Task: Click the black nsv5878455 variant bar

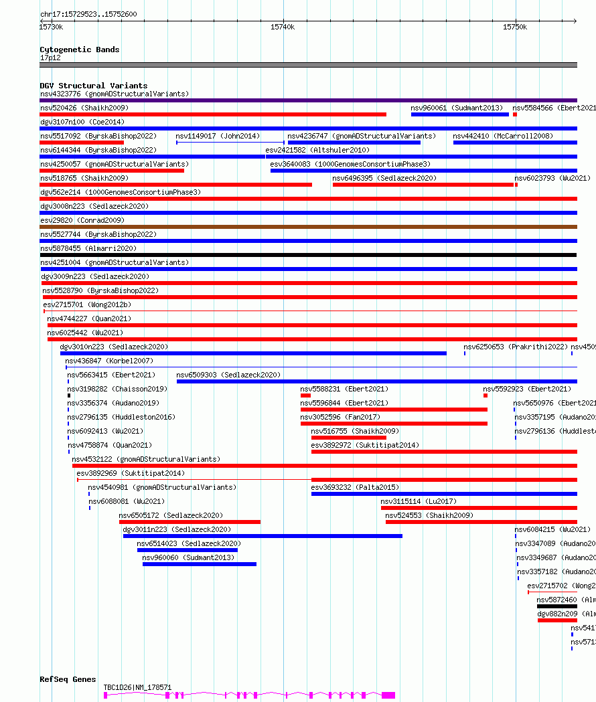Action: [x=308, y=255]
